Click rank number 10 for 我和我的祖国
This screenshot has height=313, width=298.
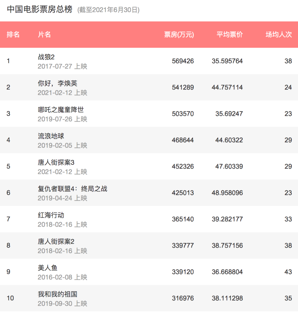(10, 298)
